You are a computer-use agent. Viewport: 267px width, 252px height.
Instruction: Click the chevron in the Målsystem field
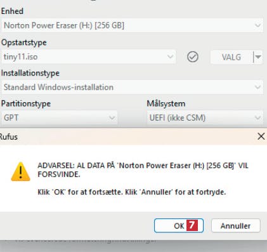pos(257,117)
